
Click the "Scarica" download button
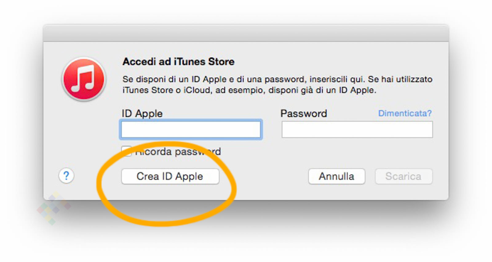pos(403,176)
